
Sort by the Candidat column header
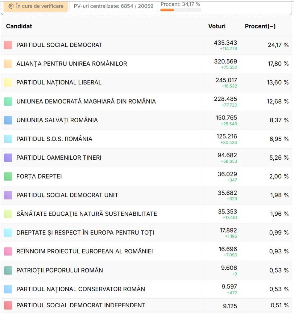coord(19,26)
